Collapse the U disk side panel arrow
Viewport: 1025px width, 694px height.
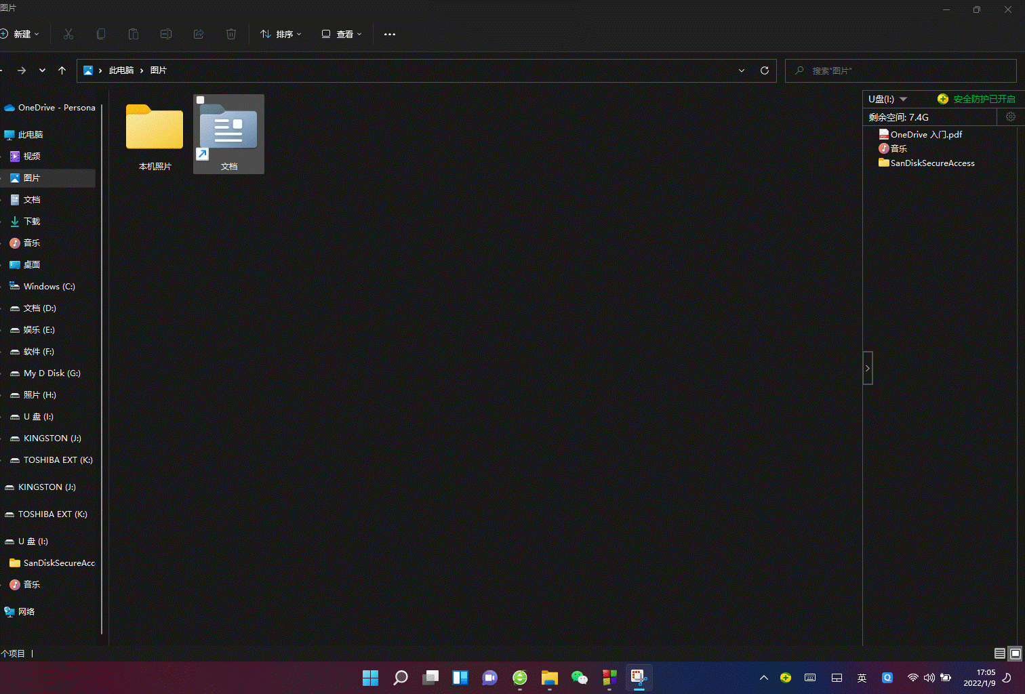(x=867, y=368)
